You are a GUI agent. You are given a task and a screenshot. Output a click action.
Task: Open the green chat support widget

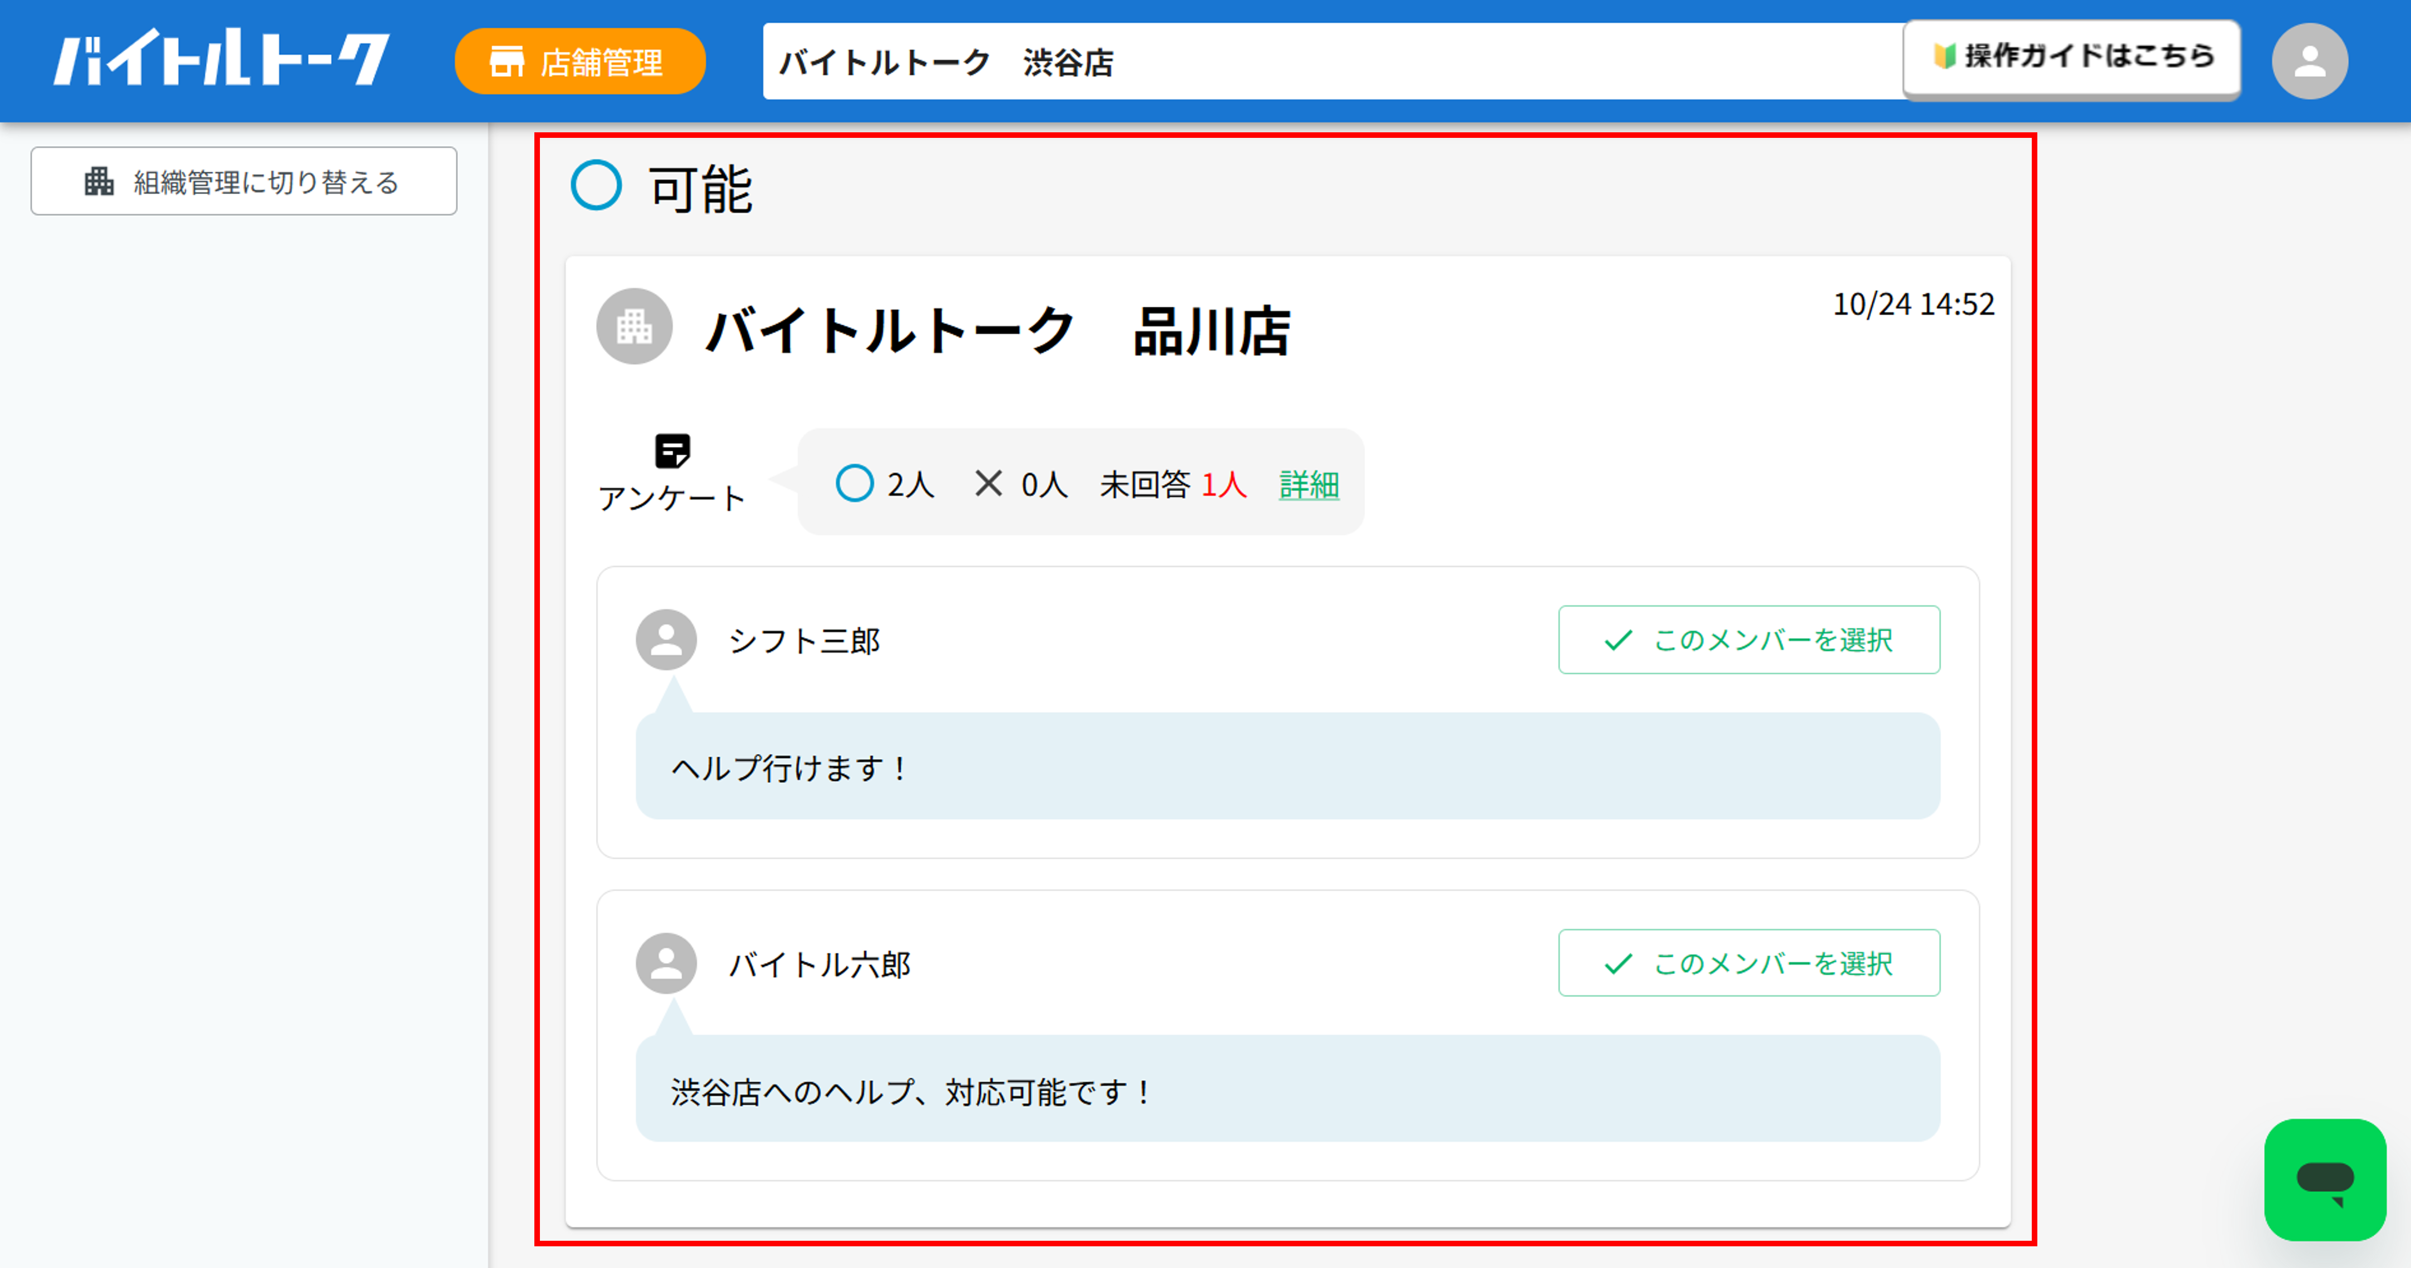[x=2325, y=1180]
